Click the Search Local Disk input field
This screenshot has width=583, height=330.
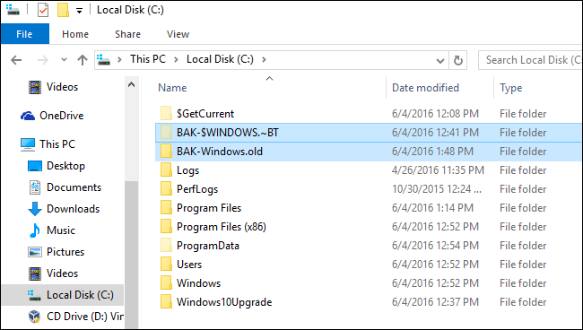click(x=531, y=60)
